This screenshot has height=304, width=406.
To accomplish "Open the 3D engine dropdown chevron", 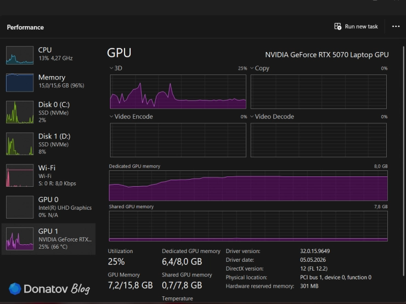I will pos(111,68).
